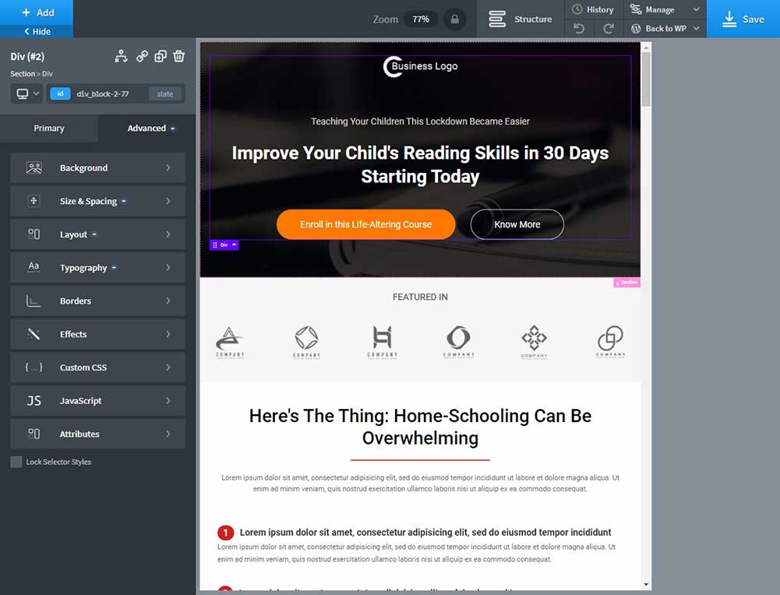
Task: Click the div_block-2-77 selector field
Action: (x=103, y=94)
